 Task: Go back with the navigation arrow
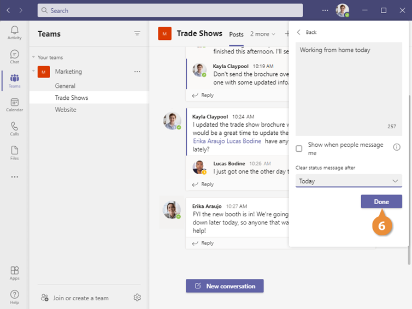[8, 10]
